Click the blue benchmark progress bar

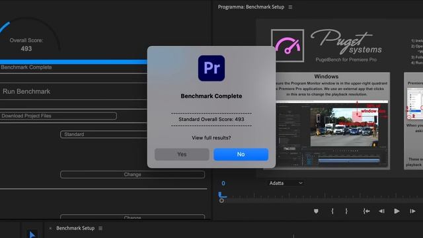pyautogui.click(x=73, y=61)
